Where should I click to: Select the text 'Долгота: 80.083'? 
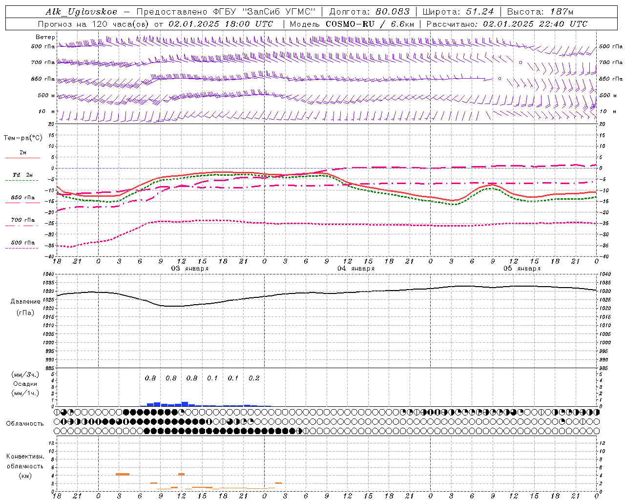[x=370, y=12]
